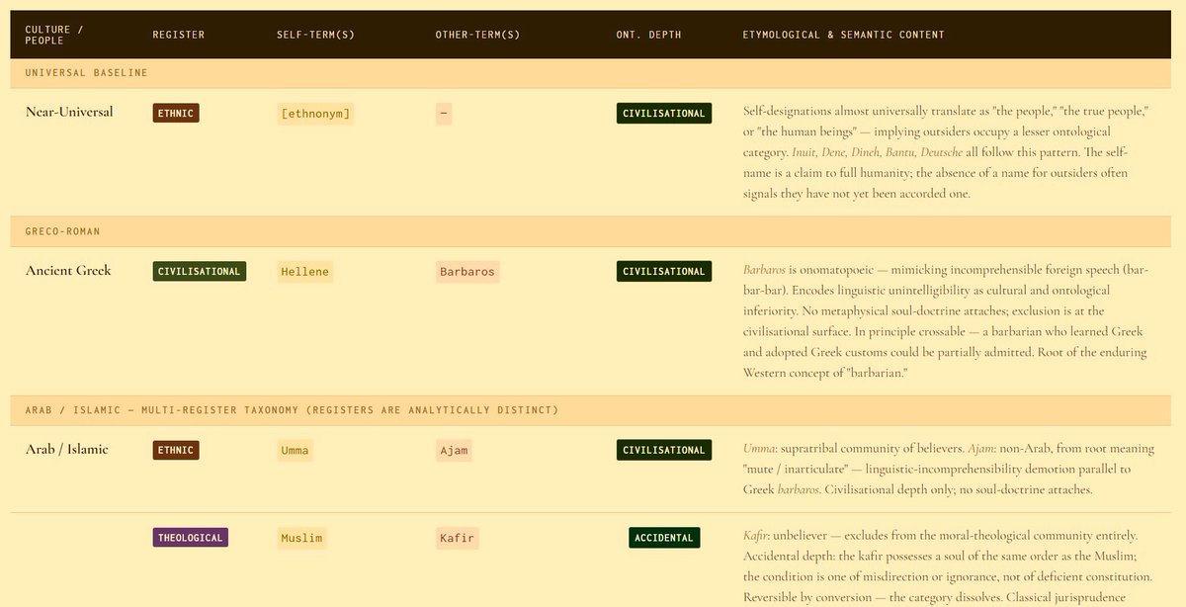Click the Muslim self-term chip
Image resolution: width=1186 pixels, height=607 pixels.
click(x=301, y=539)
